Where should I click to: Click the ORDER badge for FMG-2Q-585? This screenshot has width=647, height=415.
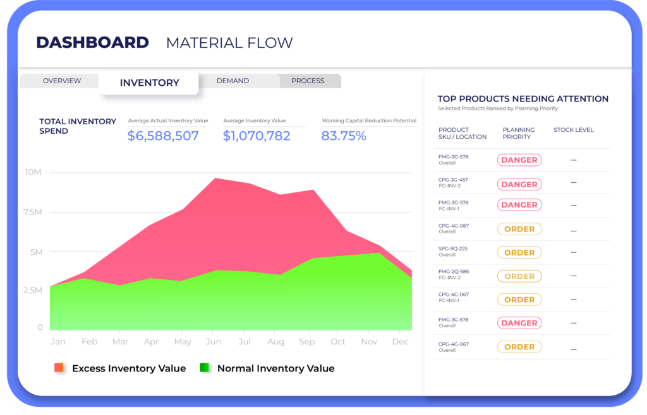519,276
